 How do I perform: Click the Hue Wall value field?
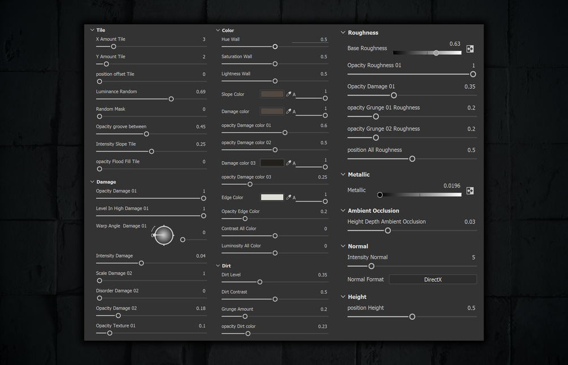[x=310, y=40]
